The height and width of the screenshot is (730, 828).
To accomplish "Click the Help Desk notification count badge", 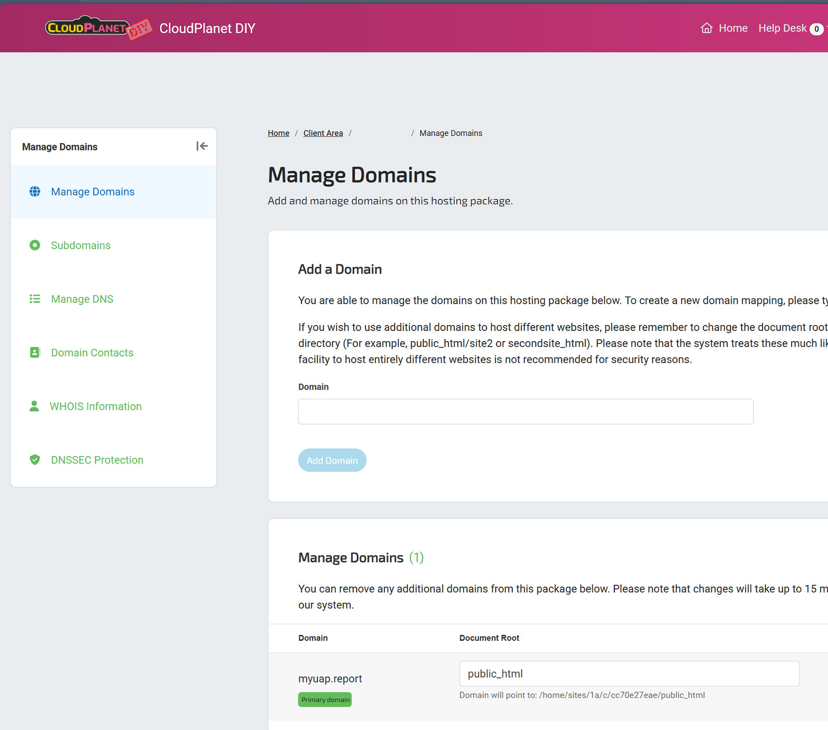I will click(x=816, y=29).
